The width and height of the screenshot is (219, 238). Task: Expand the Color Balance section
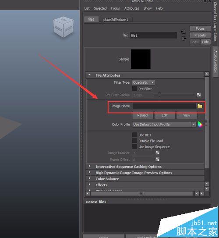(89, 178)
